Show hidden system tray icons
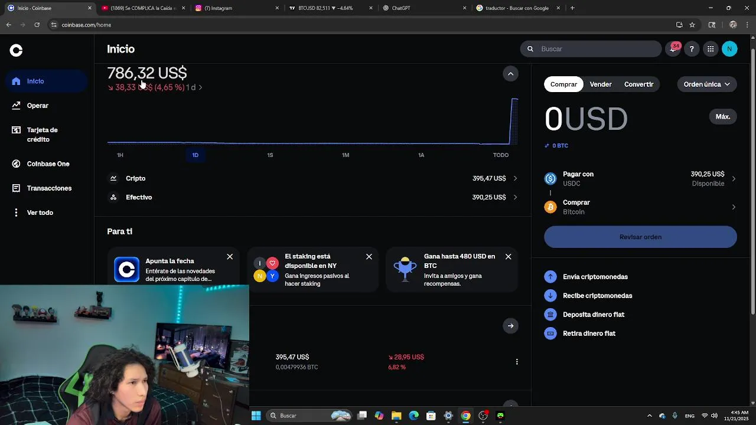The width and height of the screenshot is (756, 425). [650, 416]
